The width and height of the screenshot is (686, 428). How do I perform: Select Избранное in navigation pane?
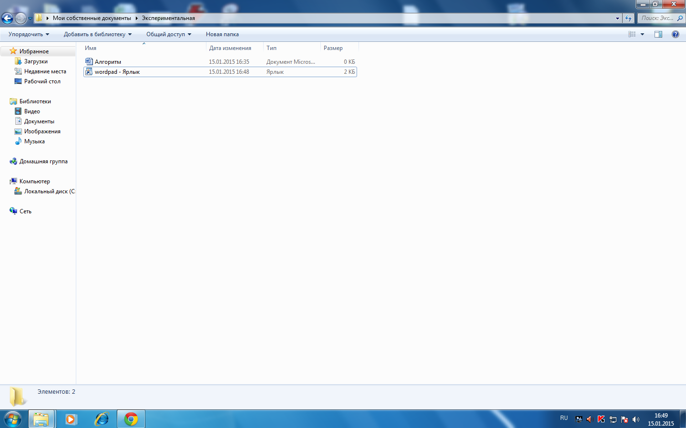[x=34, y=51]
